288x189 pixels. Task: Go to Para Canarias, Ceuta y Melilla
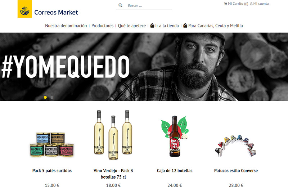click(215, 26)
